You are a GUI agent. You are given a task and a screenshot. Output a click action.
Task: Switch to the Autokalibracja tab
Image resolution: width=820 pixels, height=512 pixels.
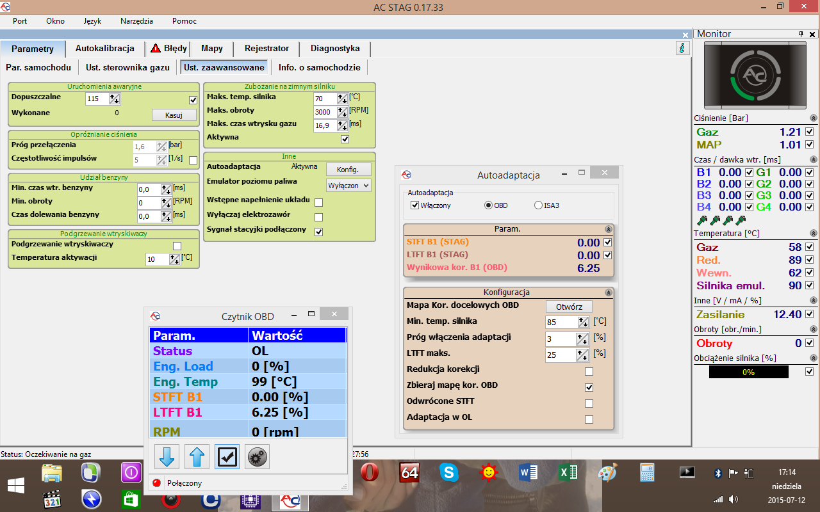[105, 48]
